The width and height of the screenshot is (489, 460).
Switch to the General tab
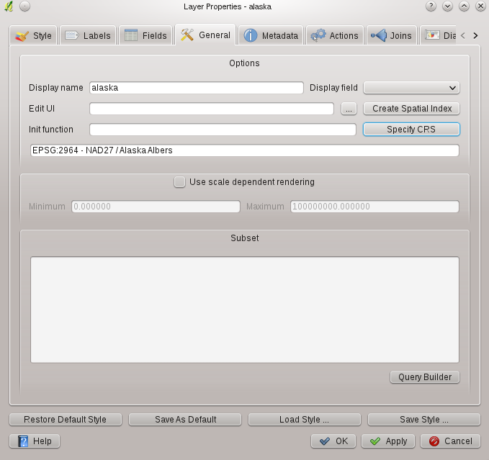click(x=205, y=35)
